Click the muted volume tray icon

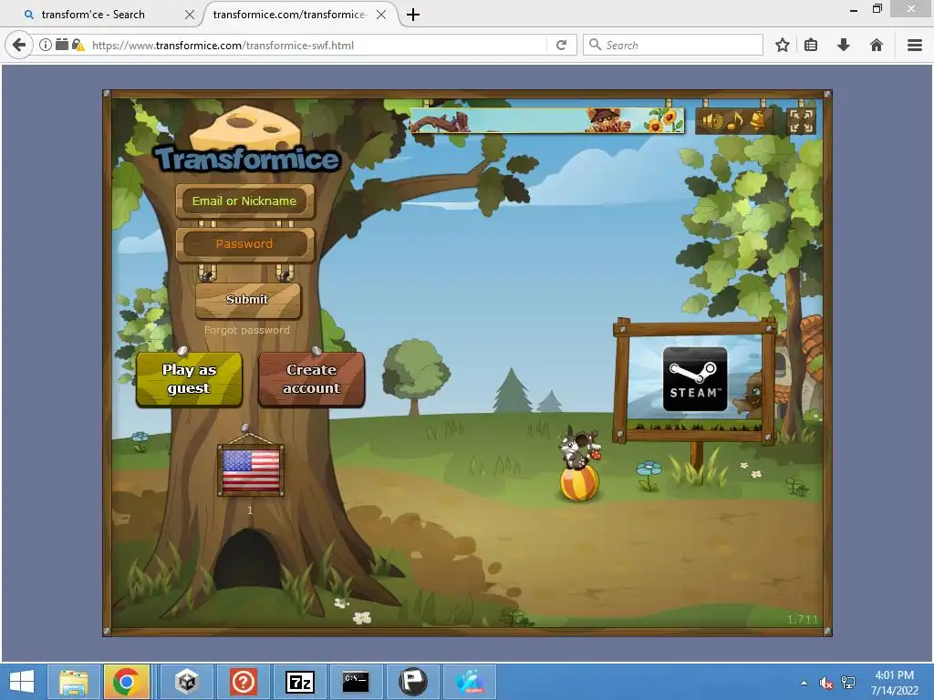coord(826,683)
